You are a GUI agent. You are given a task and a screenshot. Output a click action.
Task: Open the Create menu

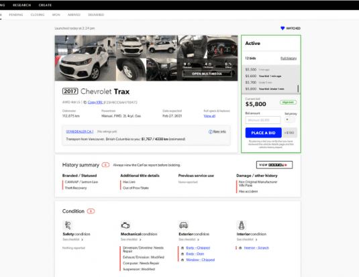click(x=45, y=5)
